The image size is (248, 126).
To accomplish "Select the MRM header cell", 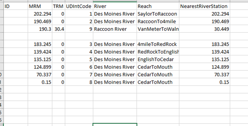I will coord(40,6).
